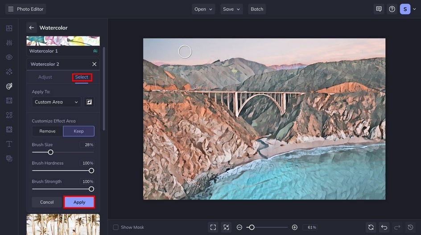This screenshot has width=421, height=235.
Task: Click the Brush Strength 100% value field
Action: (x=87, y=181)
